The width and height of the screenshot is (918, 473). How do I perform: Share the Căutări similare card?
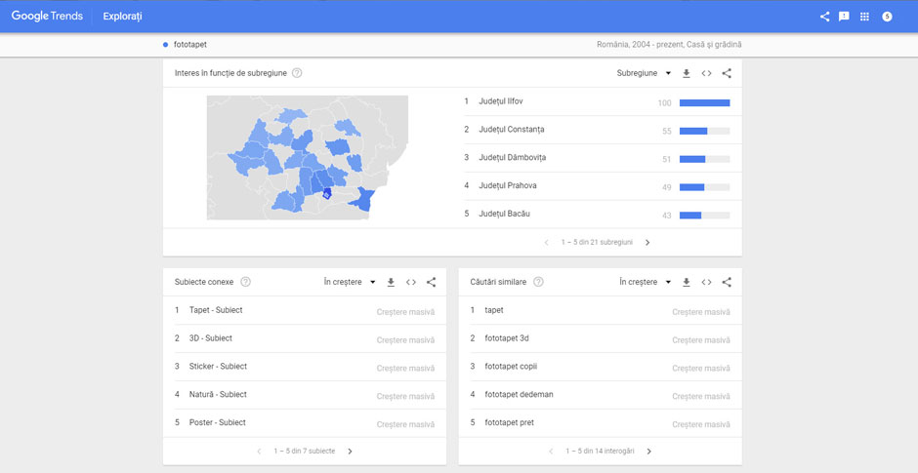point(727,282)
